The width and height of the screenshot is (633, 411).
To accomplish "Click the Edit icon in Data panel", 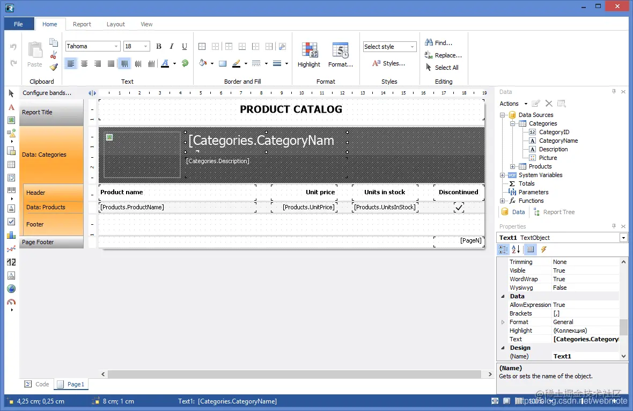I will 536,104.
